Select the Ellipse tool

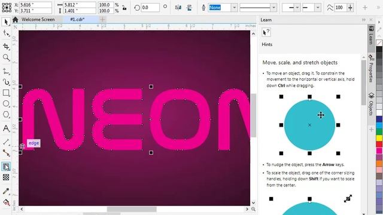tap(6, 103)
